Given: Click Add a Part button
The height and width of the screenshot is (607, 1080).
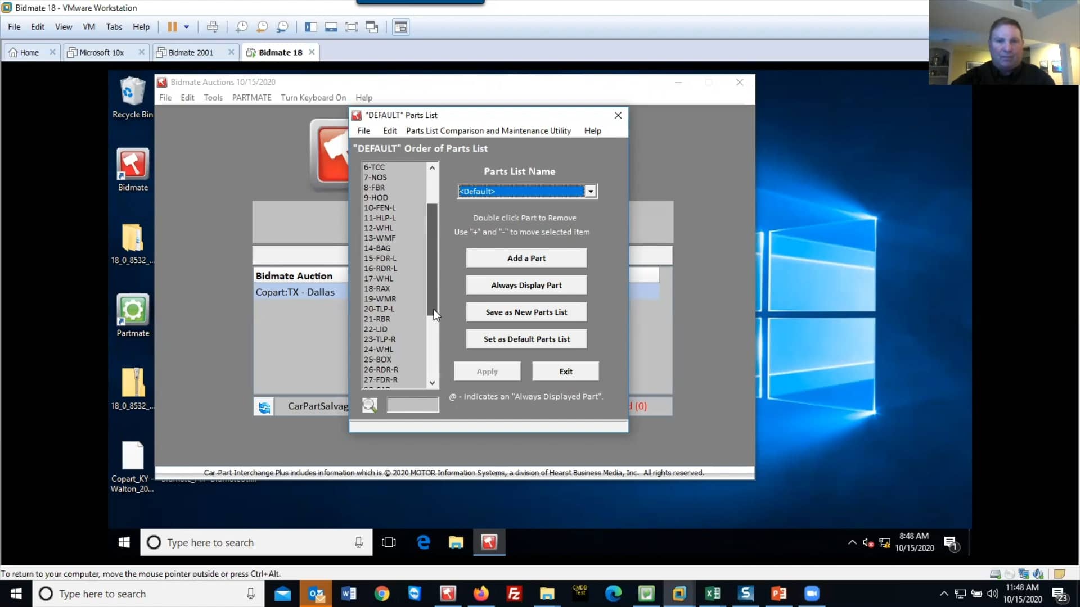Looking at the screenshot, I should click(x=526, y=257).
